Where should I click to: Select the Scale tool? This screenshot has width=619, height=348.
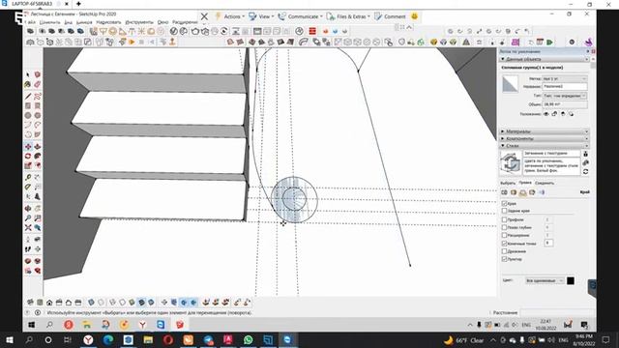tap(28, 165)
